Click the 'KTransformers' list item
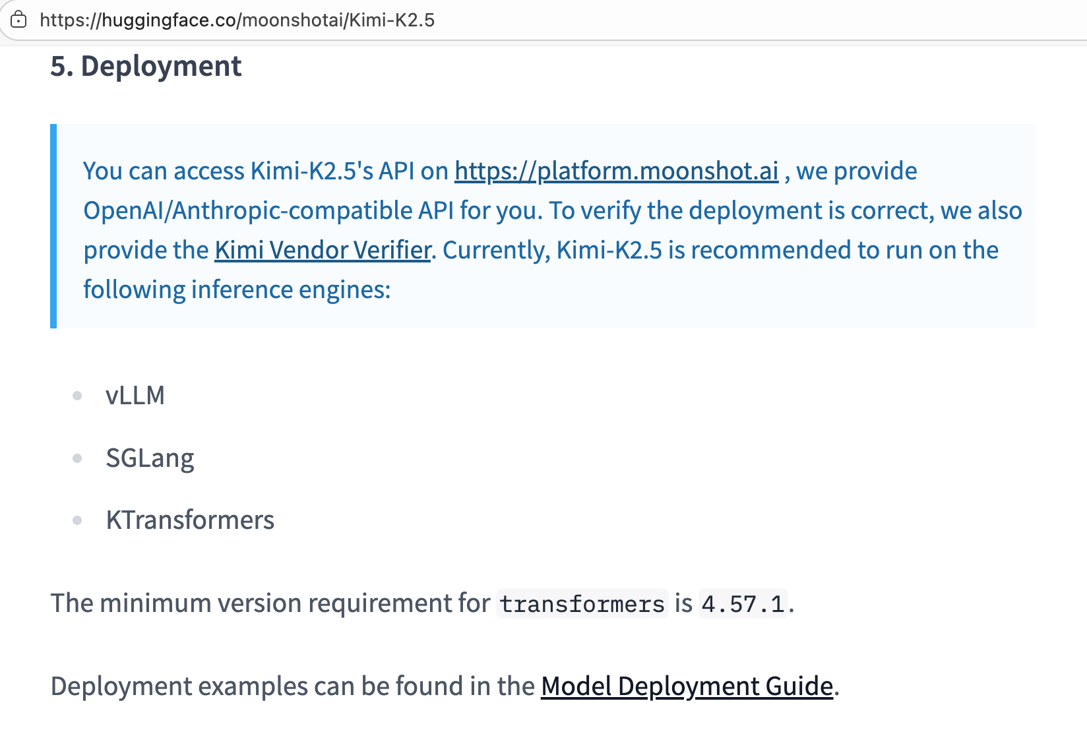The image size is (1087, 732). pos(190,520)
